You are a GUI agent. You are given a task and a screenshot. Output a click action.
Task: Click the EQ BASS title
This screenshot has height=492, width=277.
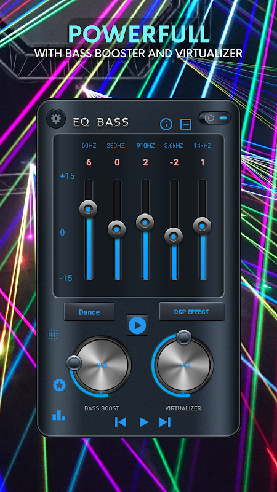click(x=101, y=122)
